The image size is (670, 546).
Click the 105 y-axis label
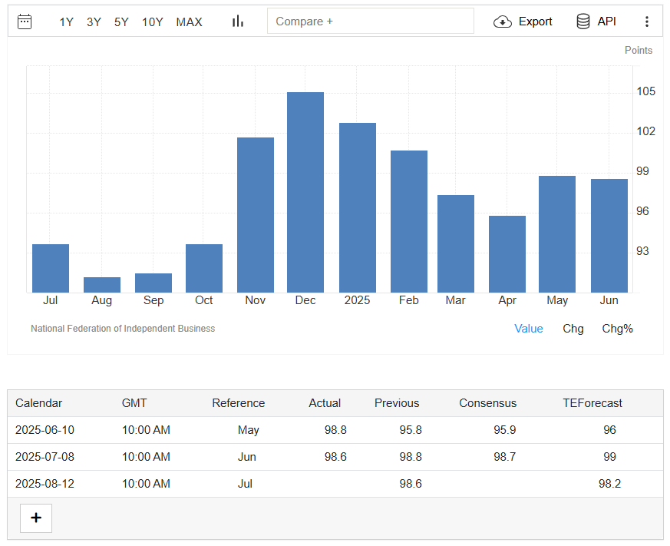click(645, 91)
